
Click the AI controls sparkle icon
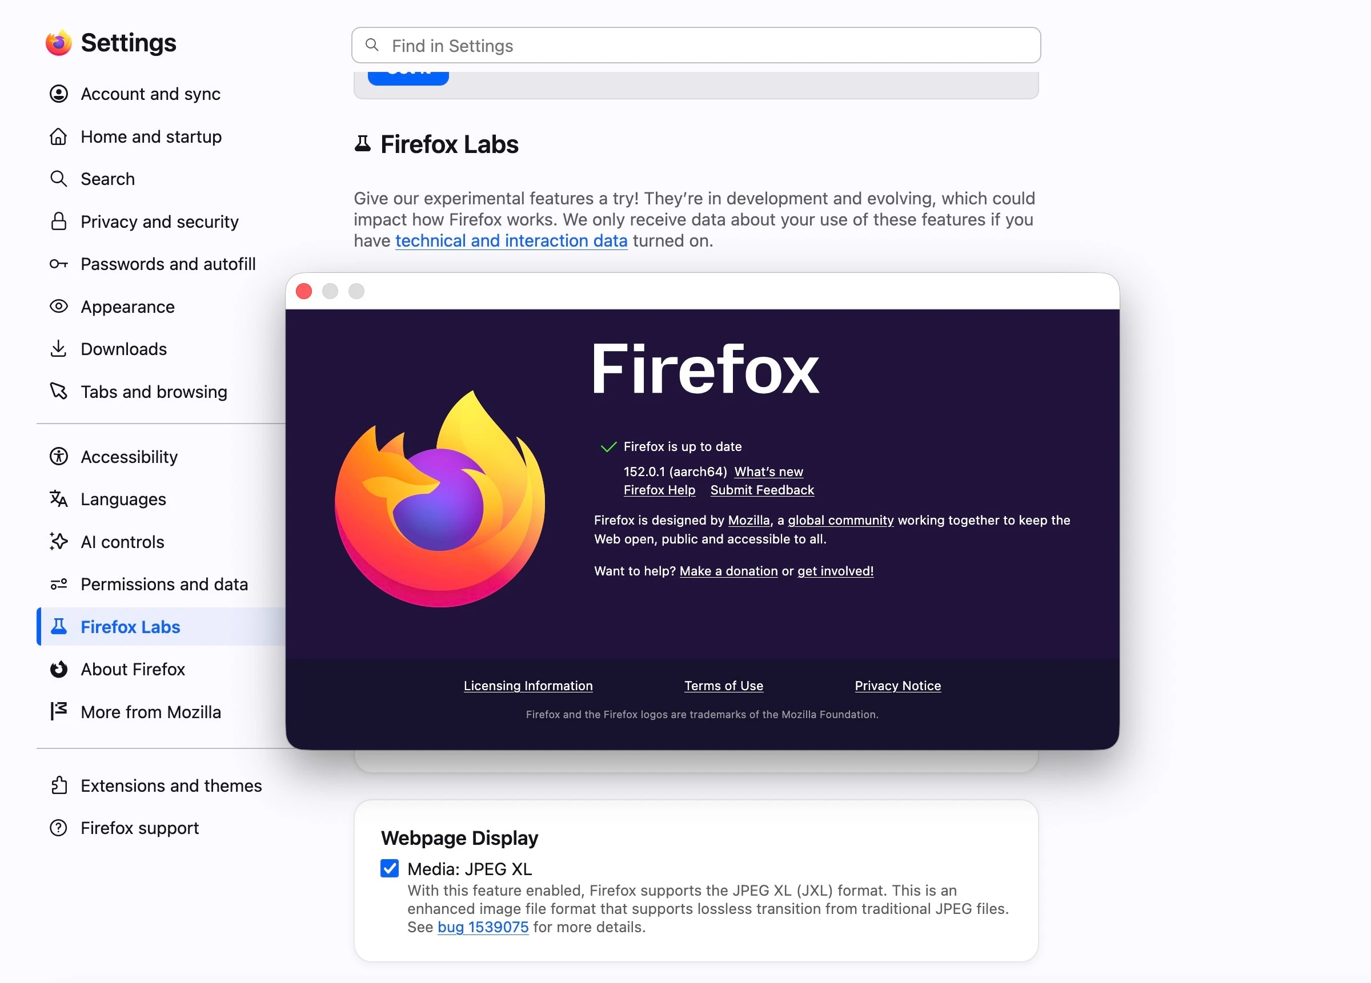click(x=59, y=541)
